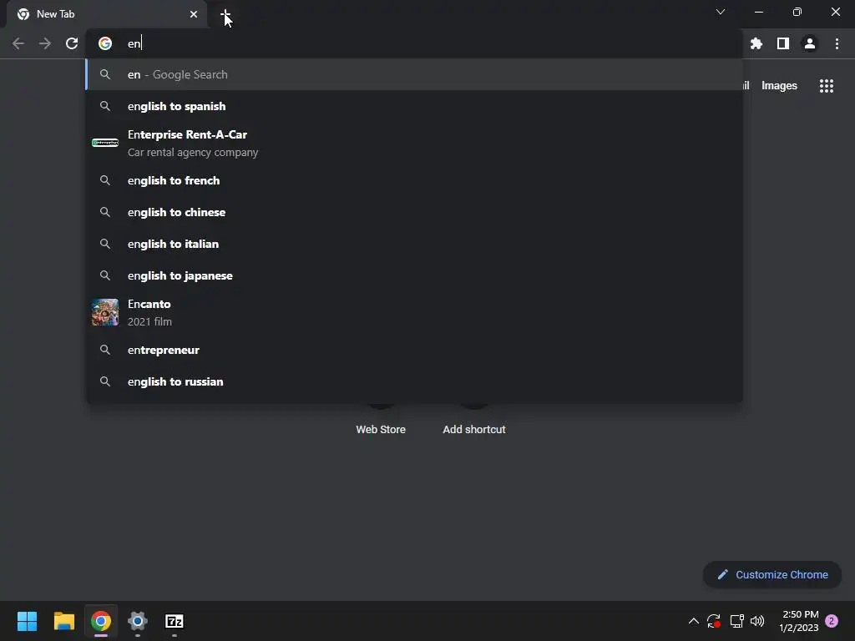Choose the 'english to spanish' suggestion
The width and height of the screenshot is (855, 641).
(414, 106)
